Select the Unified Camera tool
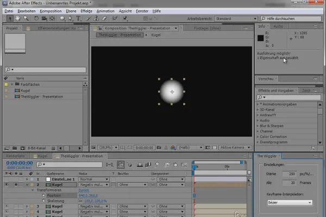 pos(44,18)
